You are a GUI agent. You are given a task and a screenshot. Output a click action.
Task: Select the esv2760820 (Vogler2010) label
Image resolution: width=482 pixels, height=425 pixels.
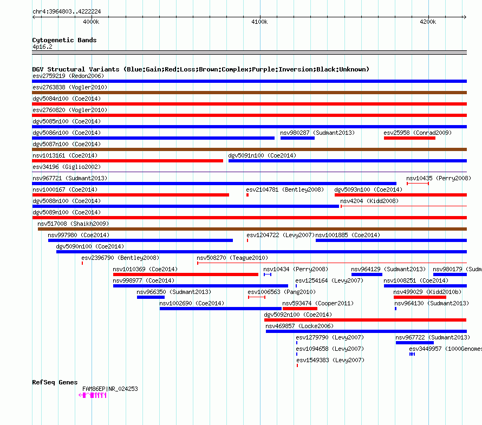coord(70,110)
